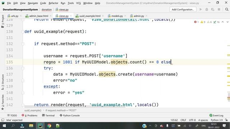The width and height of the screenshot is (230, 129).
Task: Open the Favorites tool window
Action: [x=3, y=102]
